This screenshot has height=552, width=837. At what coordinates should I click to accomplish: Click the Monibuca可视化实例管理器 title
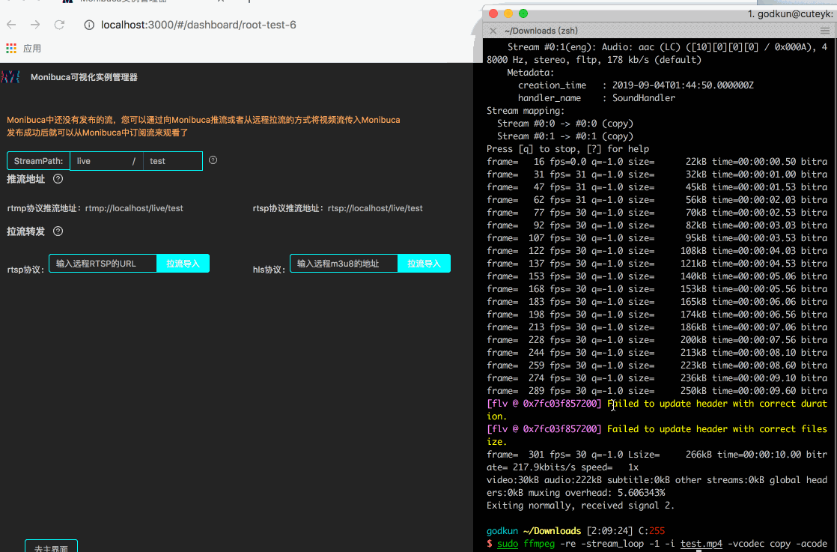(x=84, y=77)
